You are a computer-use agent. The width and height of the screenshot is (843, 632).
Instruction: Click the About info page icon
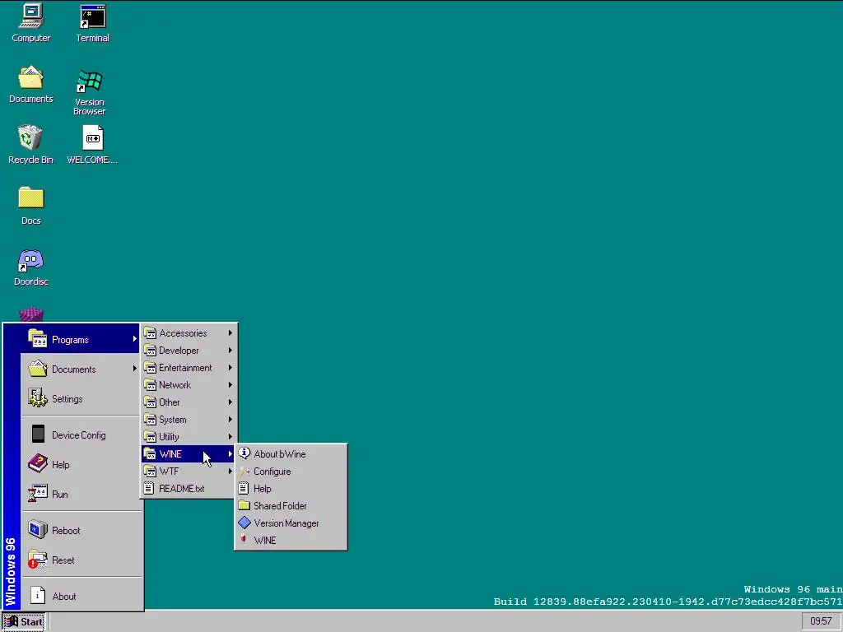point(38,596)
